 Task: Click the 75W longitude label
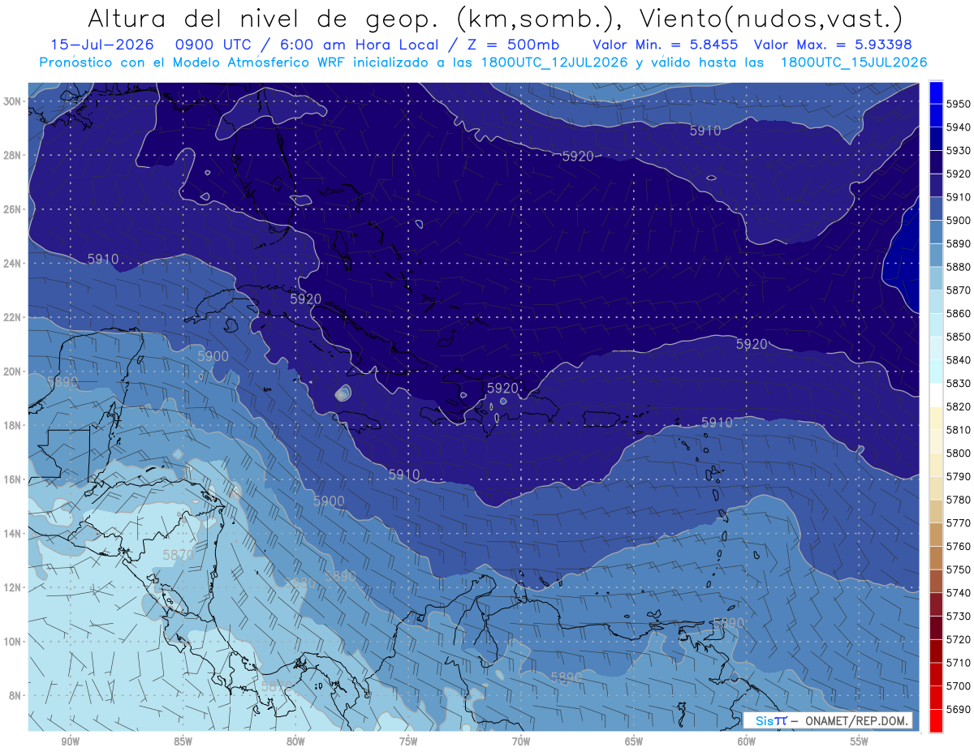408,741
